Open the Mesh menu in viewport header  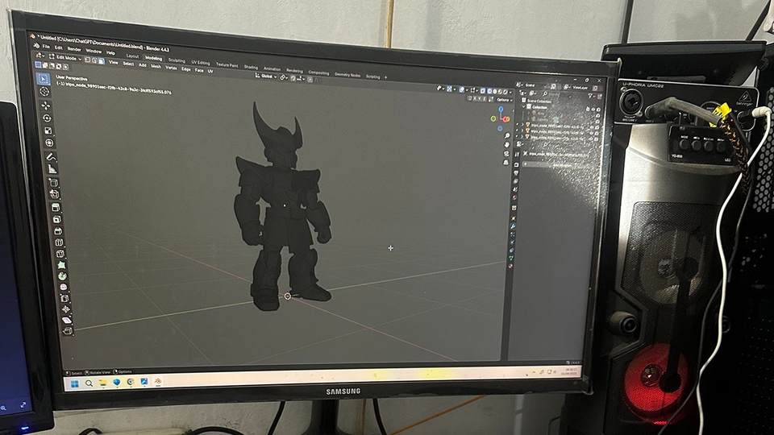point(156,66)
